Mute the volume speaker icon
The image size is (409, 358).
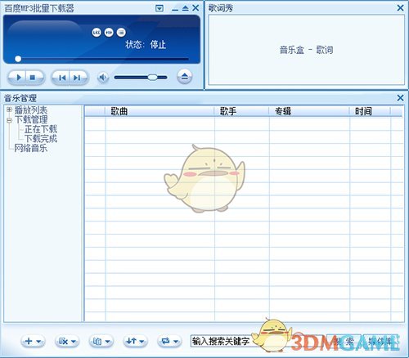pyautogui.click(x=103, y=78)
